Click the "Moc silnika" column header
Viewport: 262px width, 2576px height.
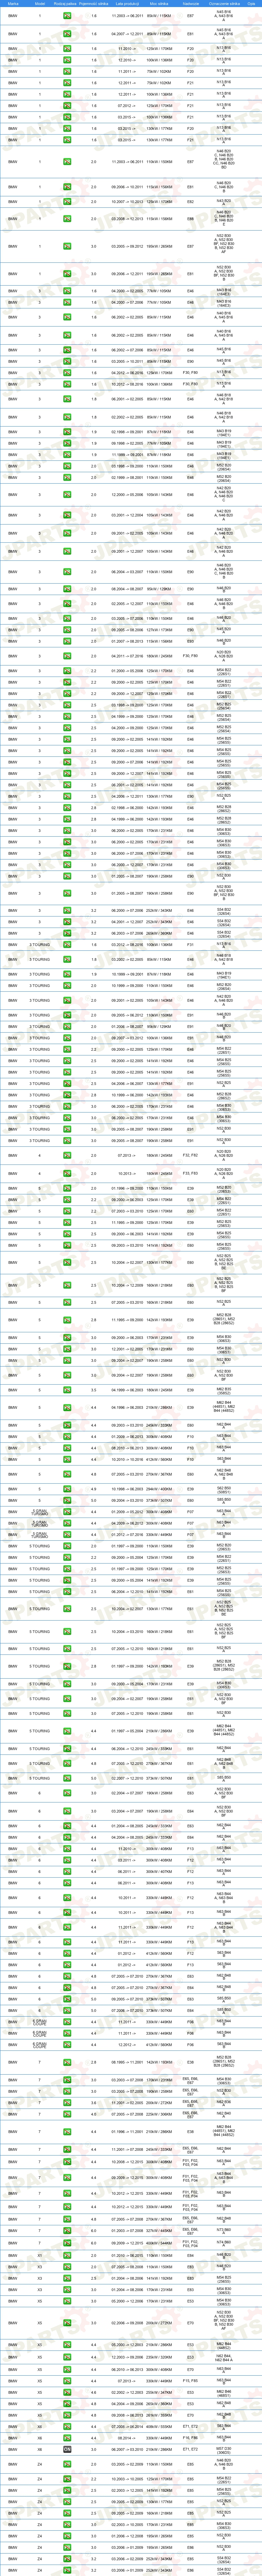(x=159, y=4)
